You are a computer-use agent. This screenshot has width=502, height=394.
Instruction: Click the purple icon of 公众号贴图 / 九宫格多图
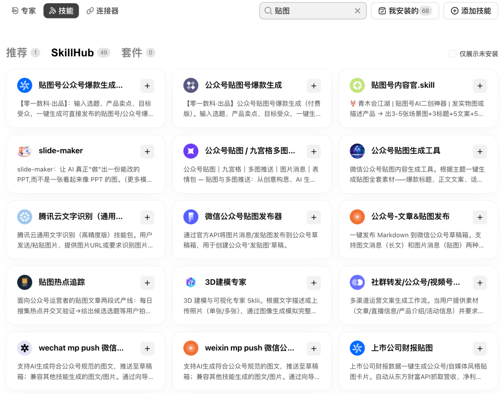pyautogui.click(x=191, y=151)
